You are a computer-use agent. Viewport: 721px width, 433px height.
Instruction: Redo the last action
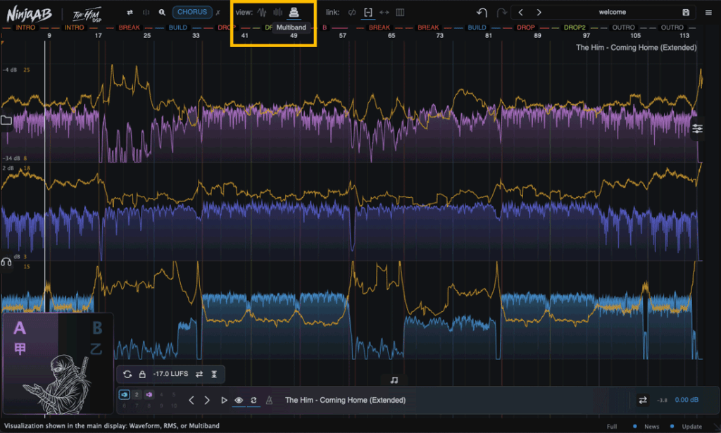click(x=501, y=13)
